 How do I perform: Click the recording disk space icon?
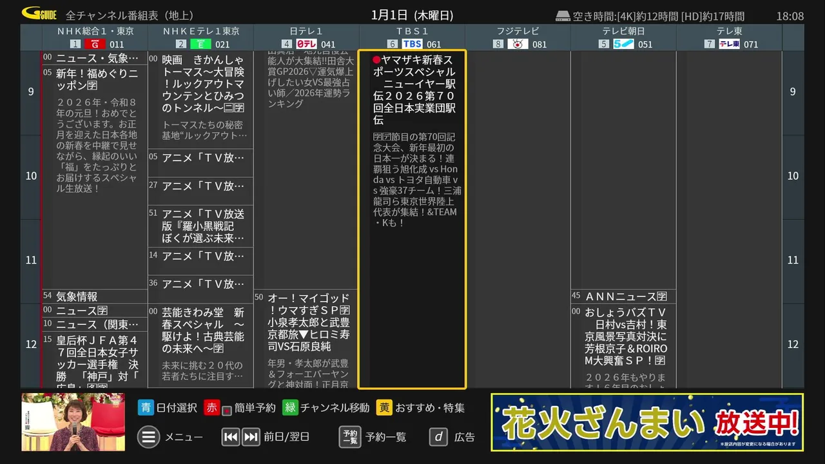coord(563,15)
